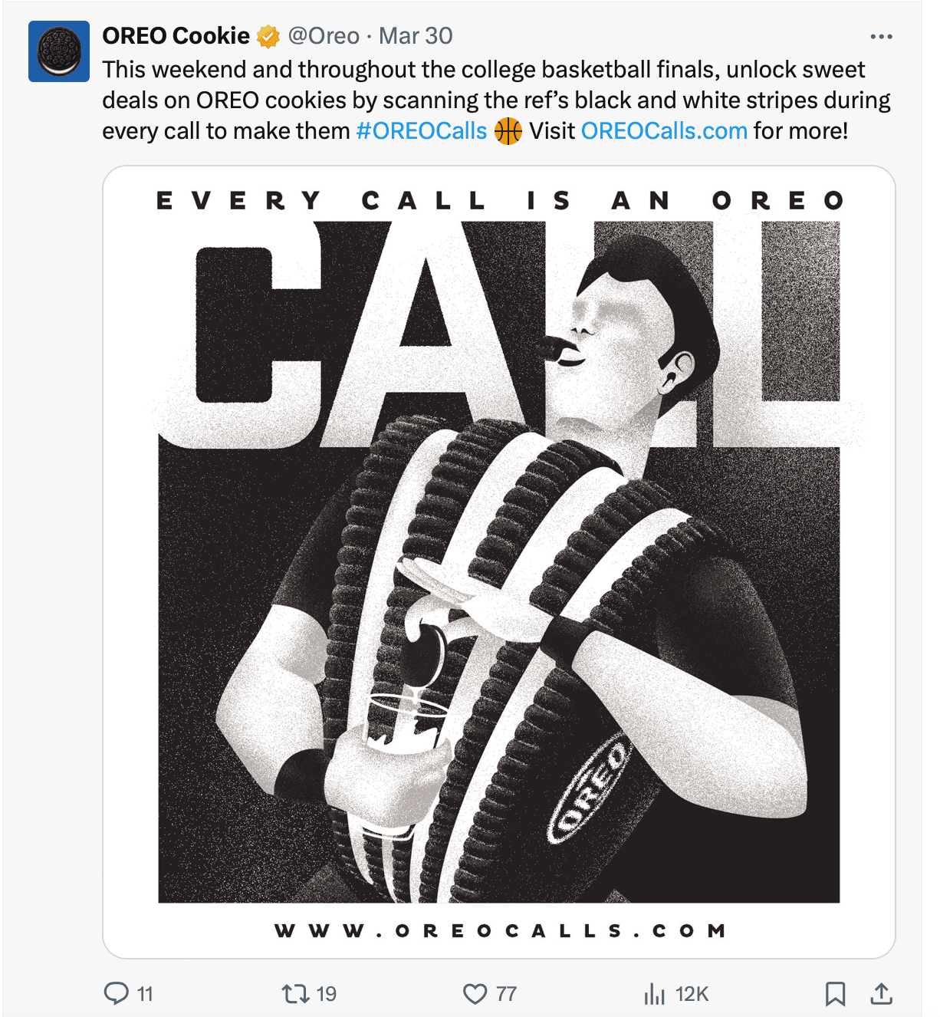Click the OREO Cookie account name
Screen dimensions: 940x1017
click(x=176, y=36)
